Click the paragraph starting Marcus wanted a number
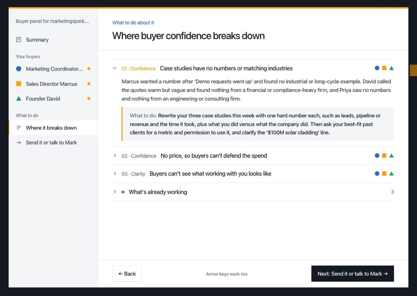The width and height of the screenshot is (417, 296). 256,90
